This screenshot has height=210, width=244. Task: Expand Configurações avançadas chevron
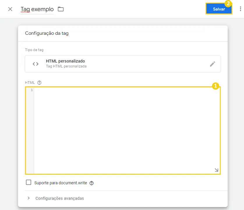(x=29, y=198)
